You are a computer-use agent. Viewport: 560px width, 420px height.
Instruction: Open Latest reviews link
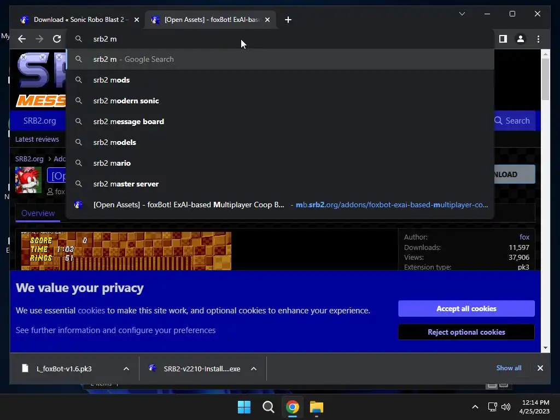37,139
